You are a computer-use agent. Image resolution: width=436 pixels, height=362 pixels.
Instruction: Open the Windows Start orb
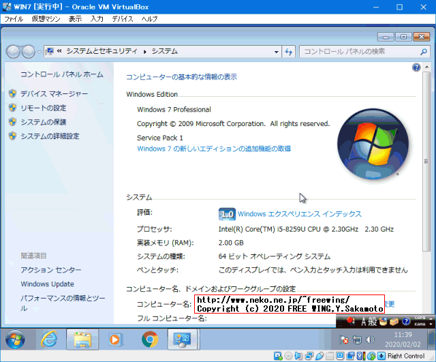15,340
